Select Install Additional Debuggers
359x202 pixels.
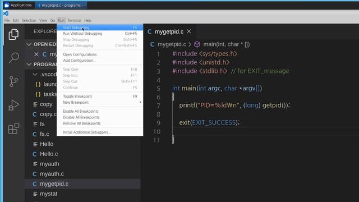click(100, 132)
